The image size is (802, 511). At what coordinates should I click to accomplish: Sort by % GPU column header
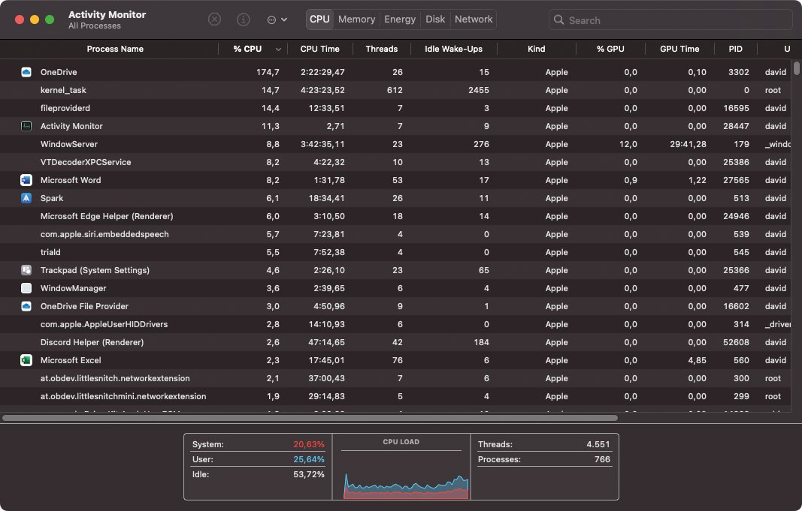610,49
